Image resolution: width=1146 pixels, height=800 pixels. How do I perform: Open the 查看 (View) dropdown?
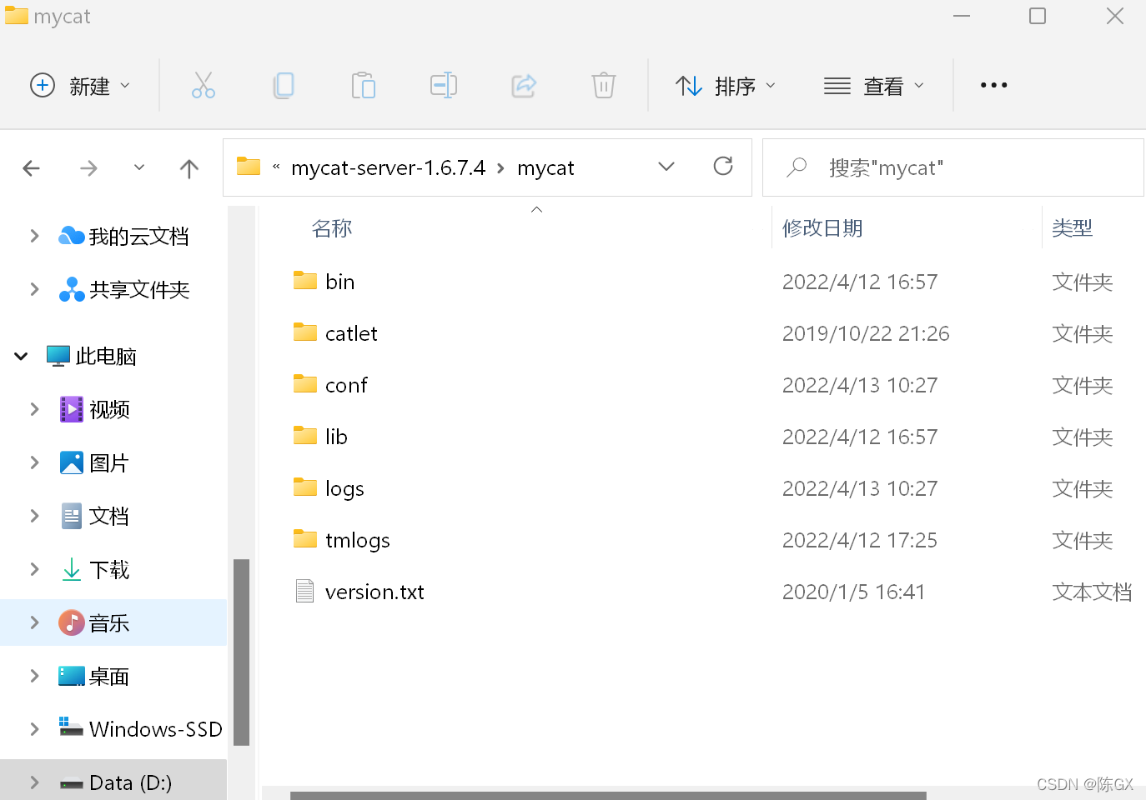pyautogui.click(x=874, y=85)
